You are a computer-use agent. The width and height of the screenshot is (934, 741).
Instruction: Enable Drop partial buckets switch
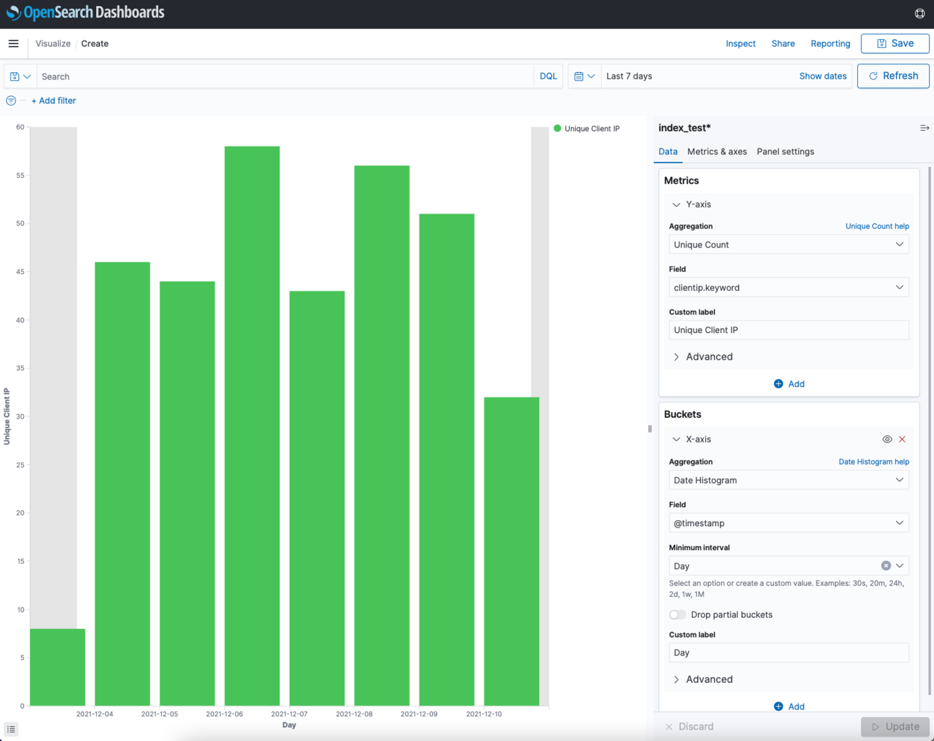[677, 615]
